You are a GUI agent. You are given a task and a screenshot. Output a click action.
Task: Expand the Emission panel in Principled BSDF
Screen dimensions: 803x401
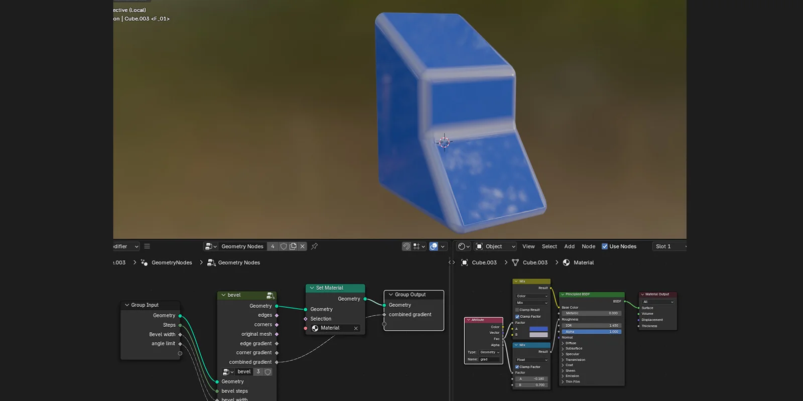coord(563,376)
